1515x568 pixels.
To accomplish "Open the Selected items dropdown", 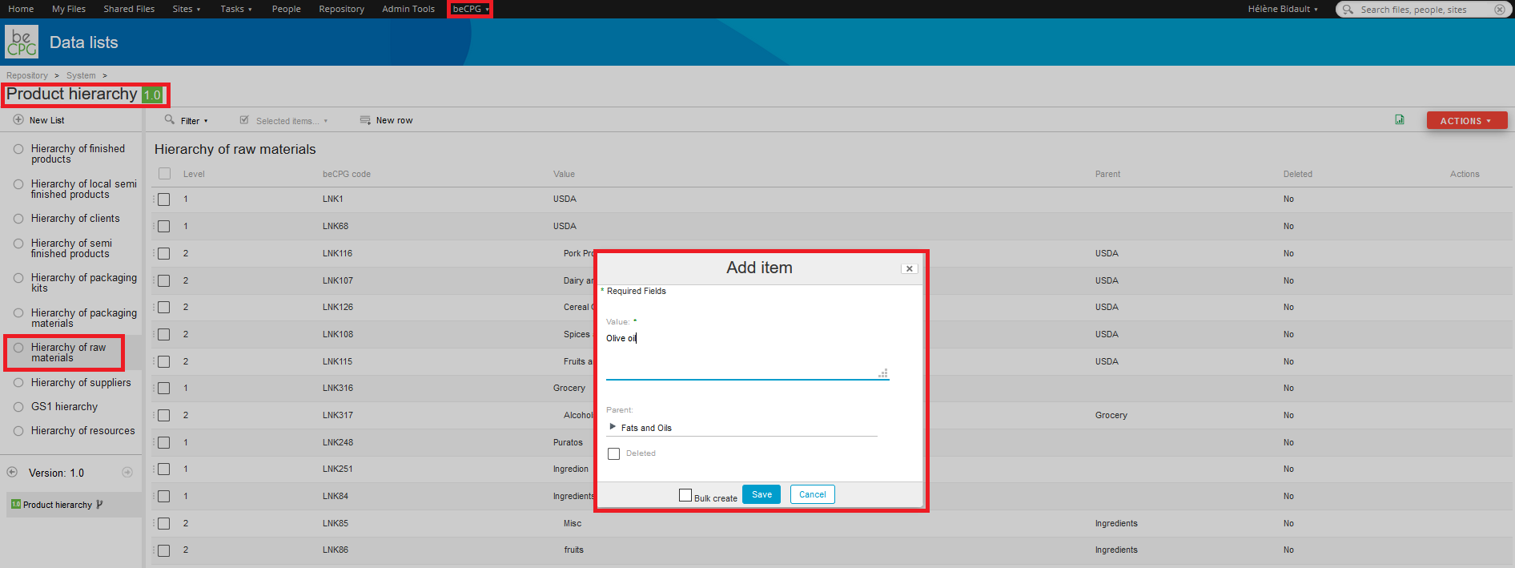I will point(291,121).
